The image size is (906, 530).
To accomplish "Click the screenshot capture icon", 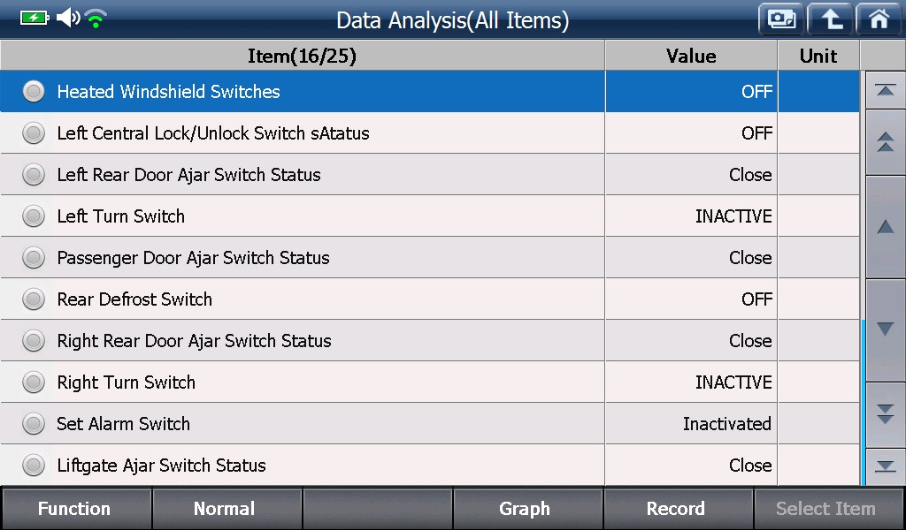I will 781,19.
